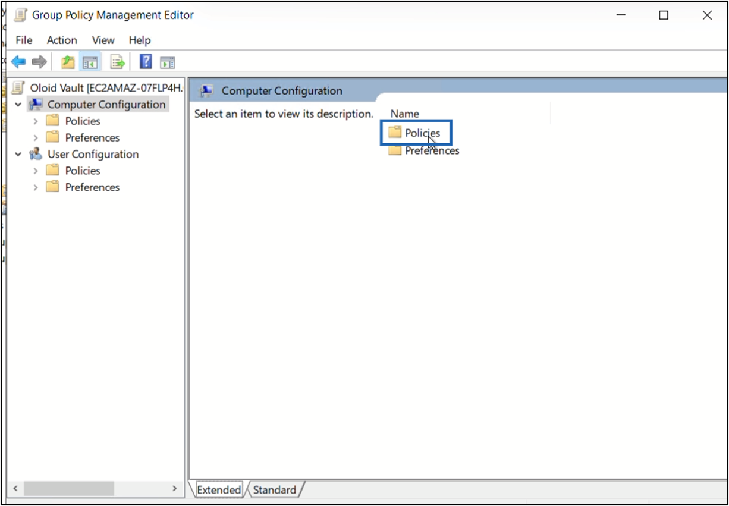Switch to the Standard tab
The image size is (729, 506).
coord(274,490)
